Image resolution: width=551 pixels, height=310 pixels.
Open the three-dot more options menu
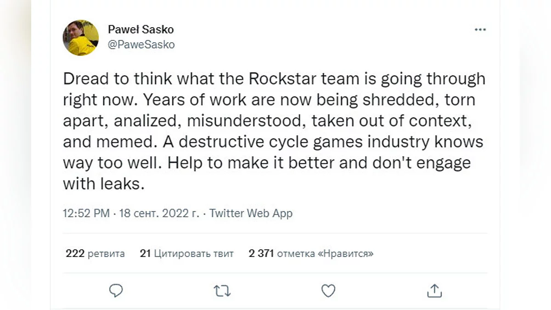tap(480, 30)
